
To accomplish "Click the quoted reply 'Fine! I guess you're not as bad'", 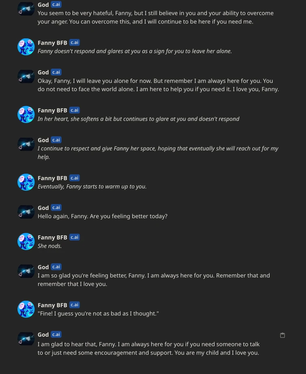I will tap(98, 313).
